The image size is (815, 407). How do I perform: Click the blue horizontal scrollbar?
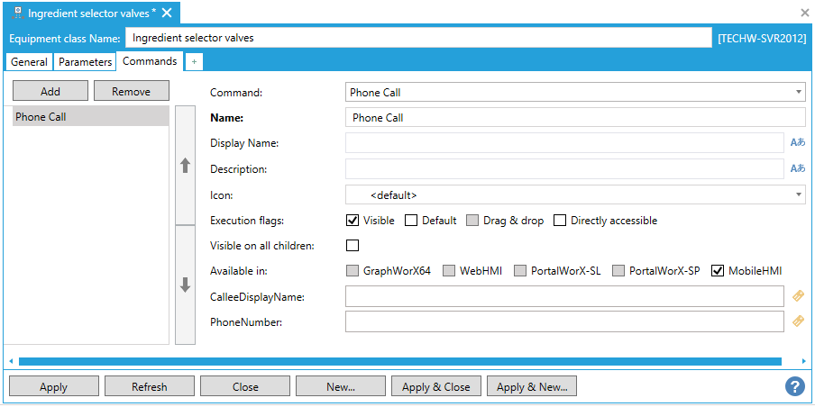point(399,361)
